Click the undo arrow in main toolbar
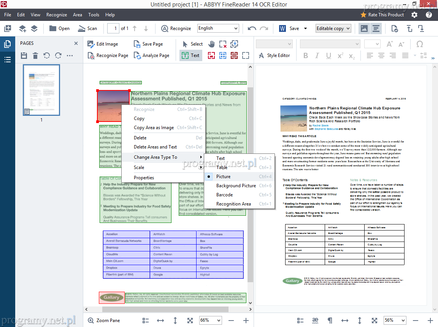 pyautogui.click(x=252, y=28)
